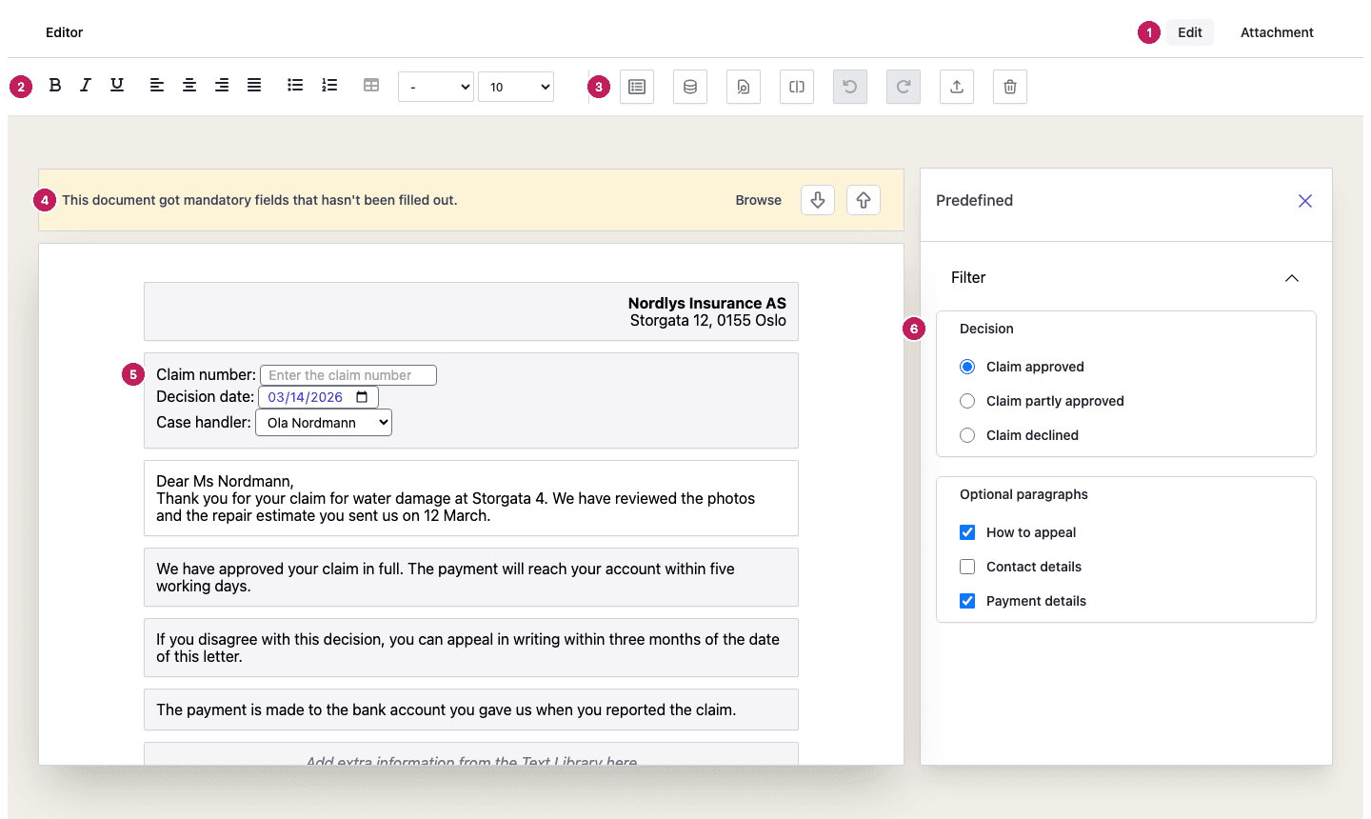Open the font size dropdown
Viewport: 1371px width, 819px height.
pos(516,87)
